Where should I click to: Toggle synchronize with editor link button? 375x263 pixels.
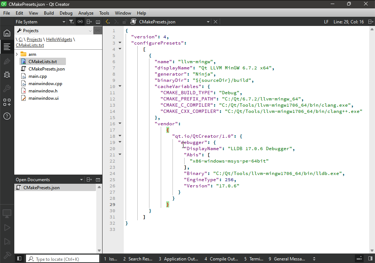click(80, 22)
